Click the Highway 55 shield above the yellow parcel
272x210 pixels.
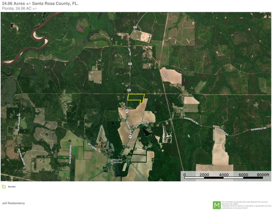(130, 90)
